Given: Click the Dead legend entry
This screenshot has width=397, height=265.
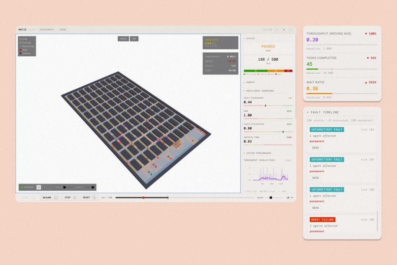Looking at the screenshot, I should [x=23, y=50].
